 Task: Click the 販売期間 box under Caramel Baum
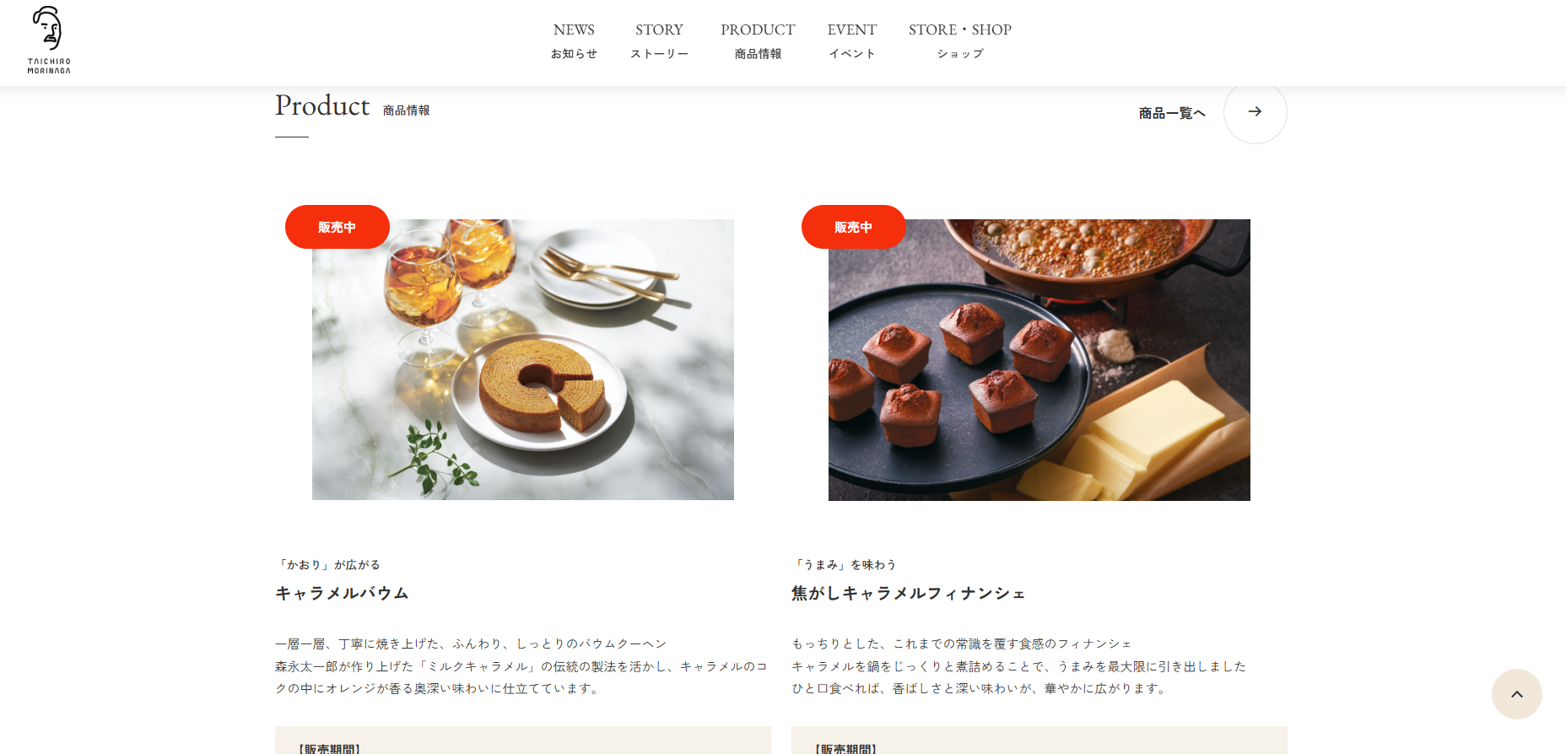(523, 741)
